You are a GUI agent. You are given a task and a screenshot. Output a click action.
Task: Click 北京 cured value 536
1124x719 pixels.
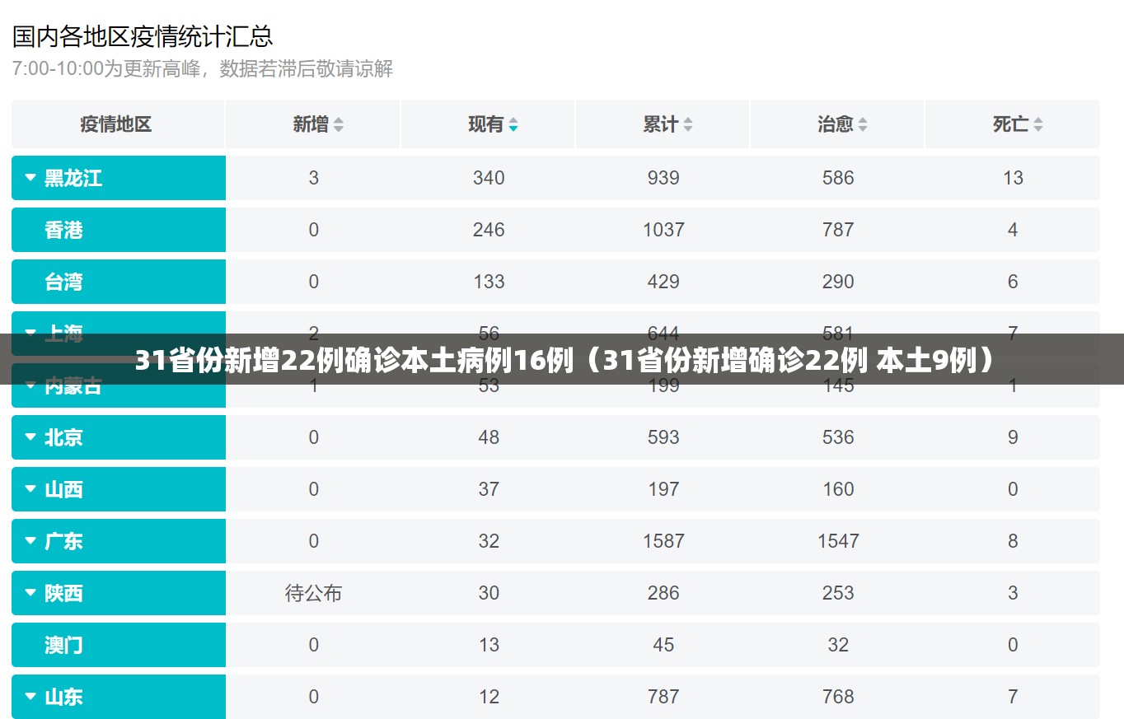(x=838, y=437)
